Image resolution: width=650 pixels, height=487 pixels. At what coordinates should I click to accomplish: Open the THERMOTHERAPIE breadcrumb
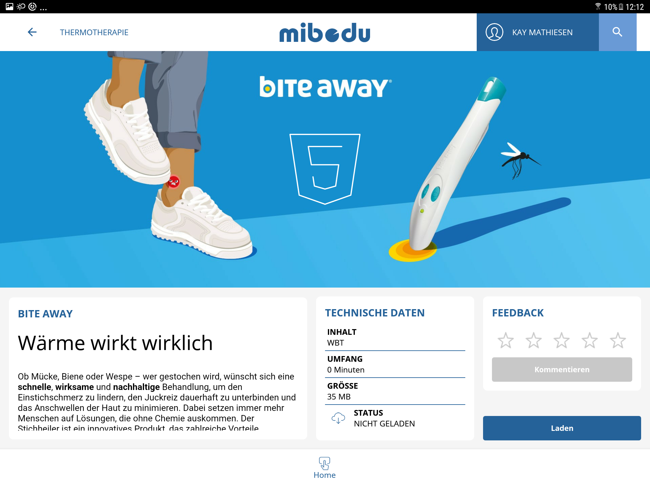coord(94,32)
